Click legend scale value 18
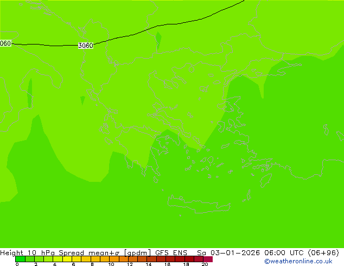This screenshot has width=344, height=266. click(x=186, y=264)
